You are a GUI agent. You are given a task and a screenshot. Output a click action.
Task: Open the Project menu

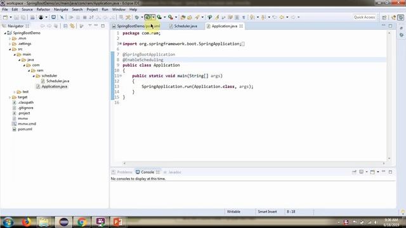(92, 9)
